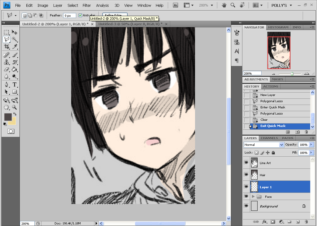This screenshot has width=317, height=226.
Task: Select the Paint Bucket tool
Action: pos(14,69)
